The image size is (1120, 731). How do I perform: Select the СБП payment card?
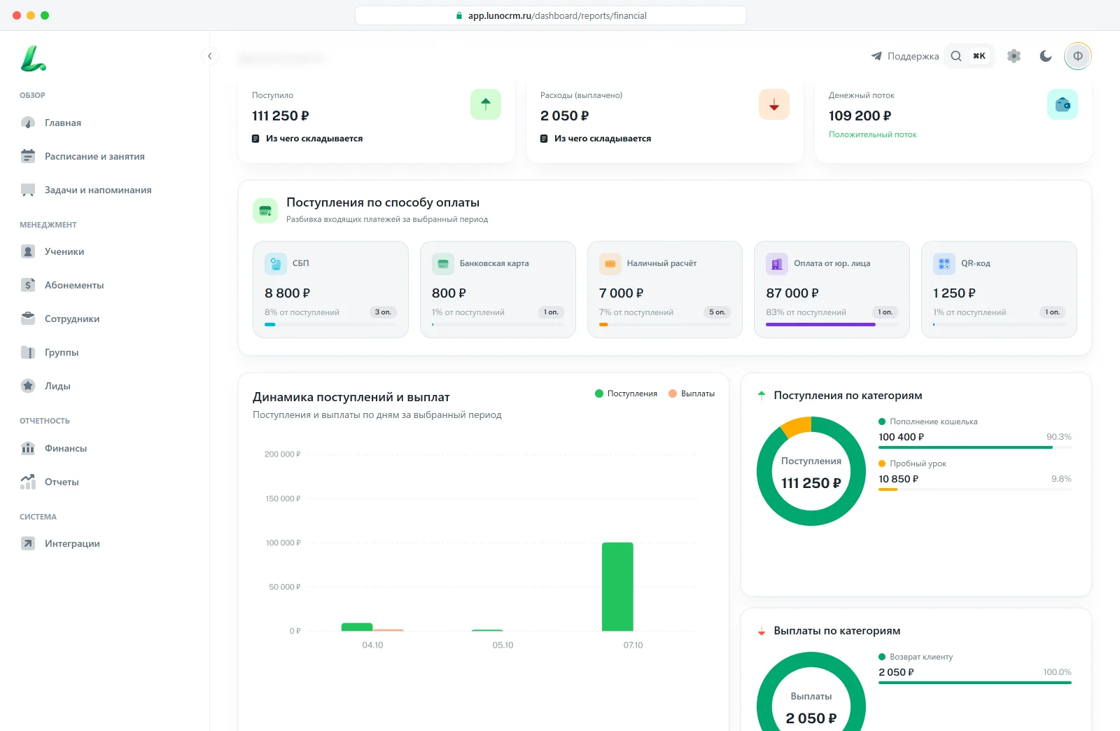(x=330, y=290)
